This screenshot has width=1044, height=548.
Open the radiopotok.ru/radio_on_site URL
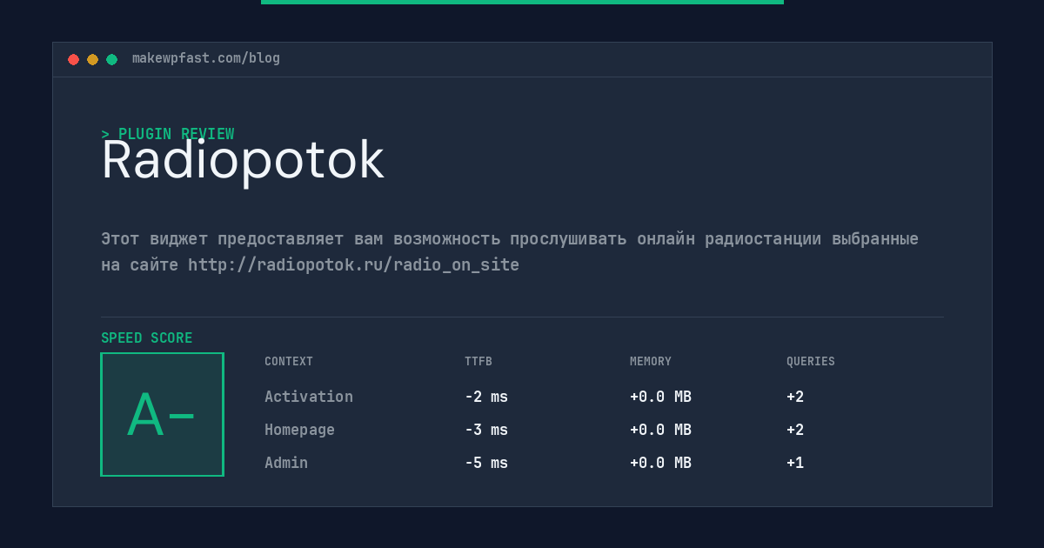pyautogui.click(x=353, y=264)
